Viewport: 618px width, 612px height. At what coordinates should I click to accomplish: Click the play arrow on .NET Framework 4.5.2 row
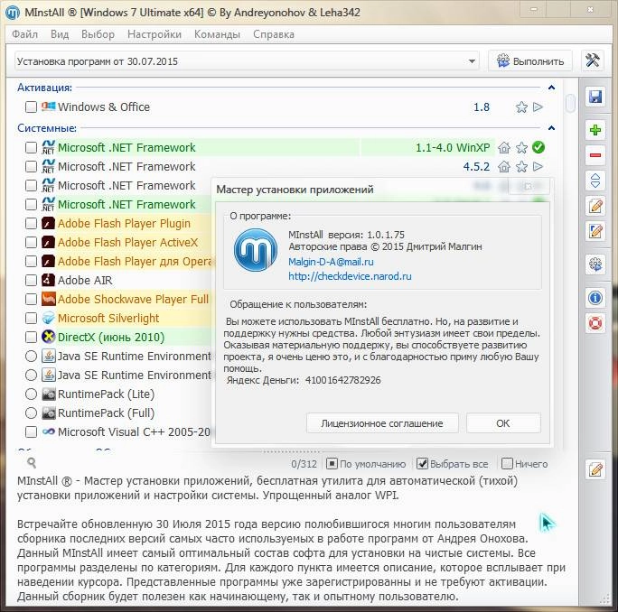click(x=538, y=167)
